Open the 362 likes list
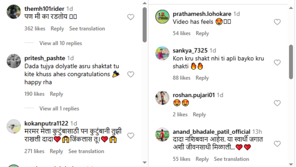This screenshot has width=296, height=167. [x=35, y=28]
